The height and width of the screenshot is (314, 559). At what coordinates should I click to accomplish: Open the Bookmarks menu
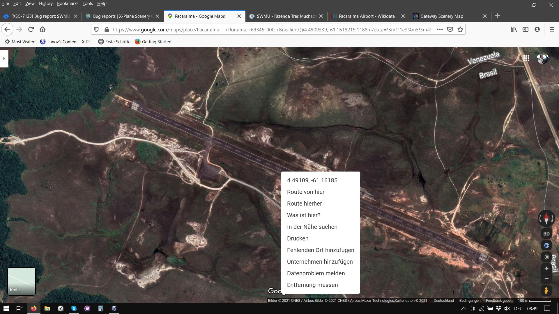point(68,3)
